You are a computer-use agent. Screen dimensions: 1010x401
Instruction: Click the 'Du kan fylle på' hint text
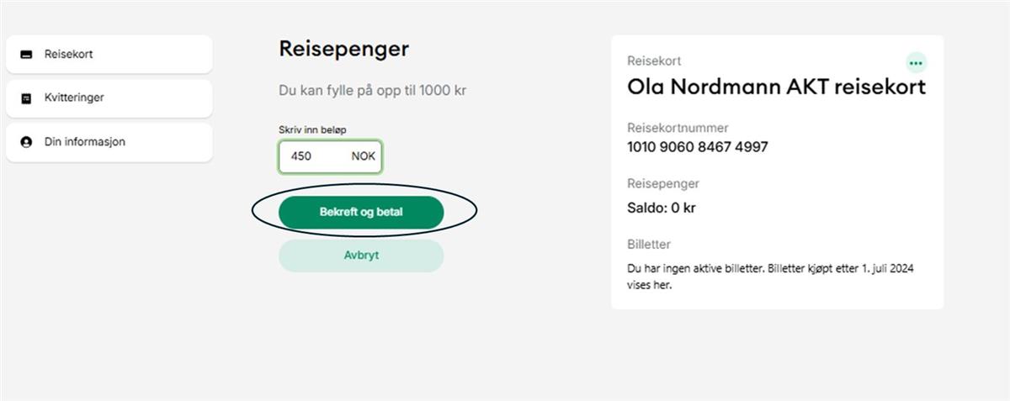coord(372,90)
